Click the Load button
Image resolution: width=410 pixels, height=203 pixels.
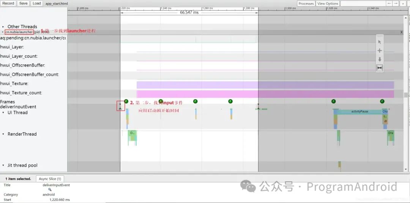pyautogui.click(x=37, y=3)
